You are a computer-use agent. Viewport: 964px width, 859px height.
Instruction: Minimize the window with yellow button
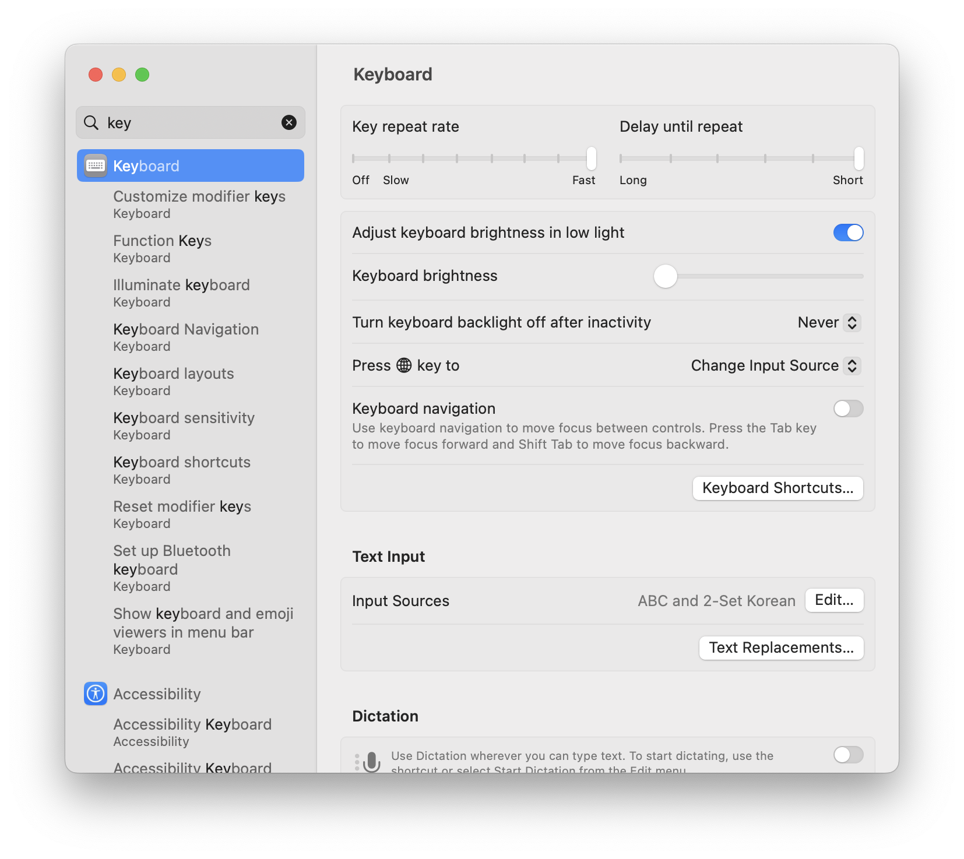(x=119, y=75)
